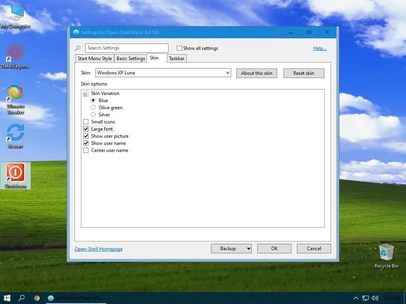
Task: Click the taskbar clock
Action: point(391,298)
